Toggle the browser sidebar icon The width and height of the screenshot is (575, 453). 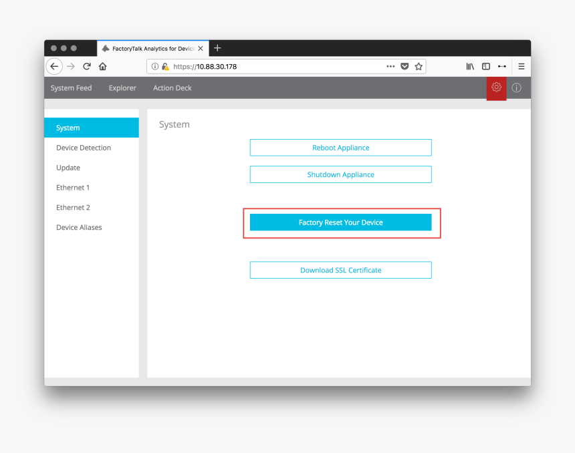(x=486, y=66)
